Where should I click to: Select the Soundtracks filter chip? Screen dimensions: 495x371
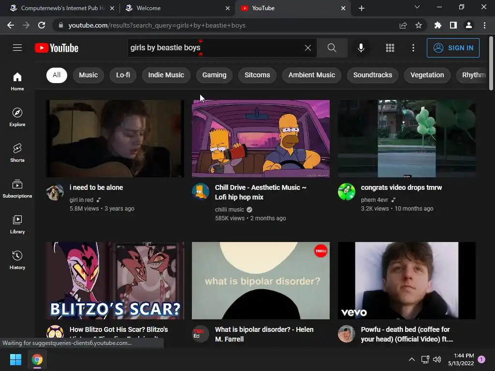click(373, 75)
